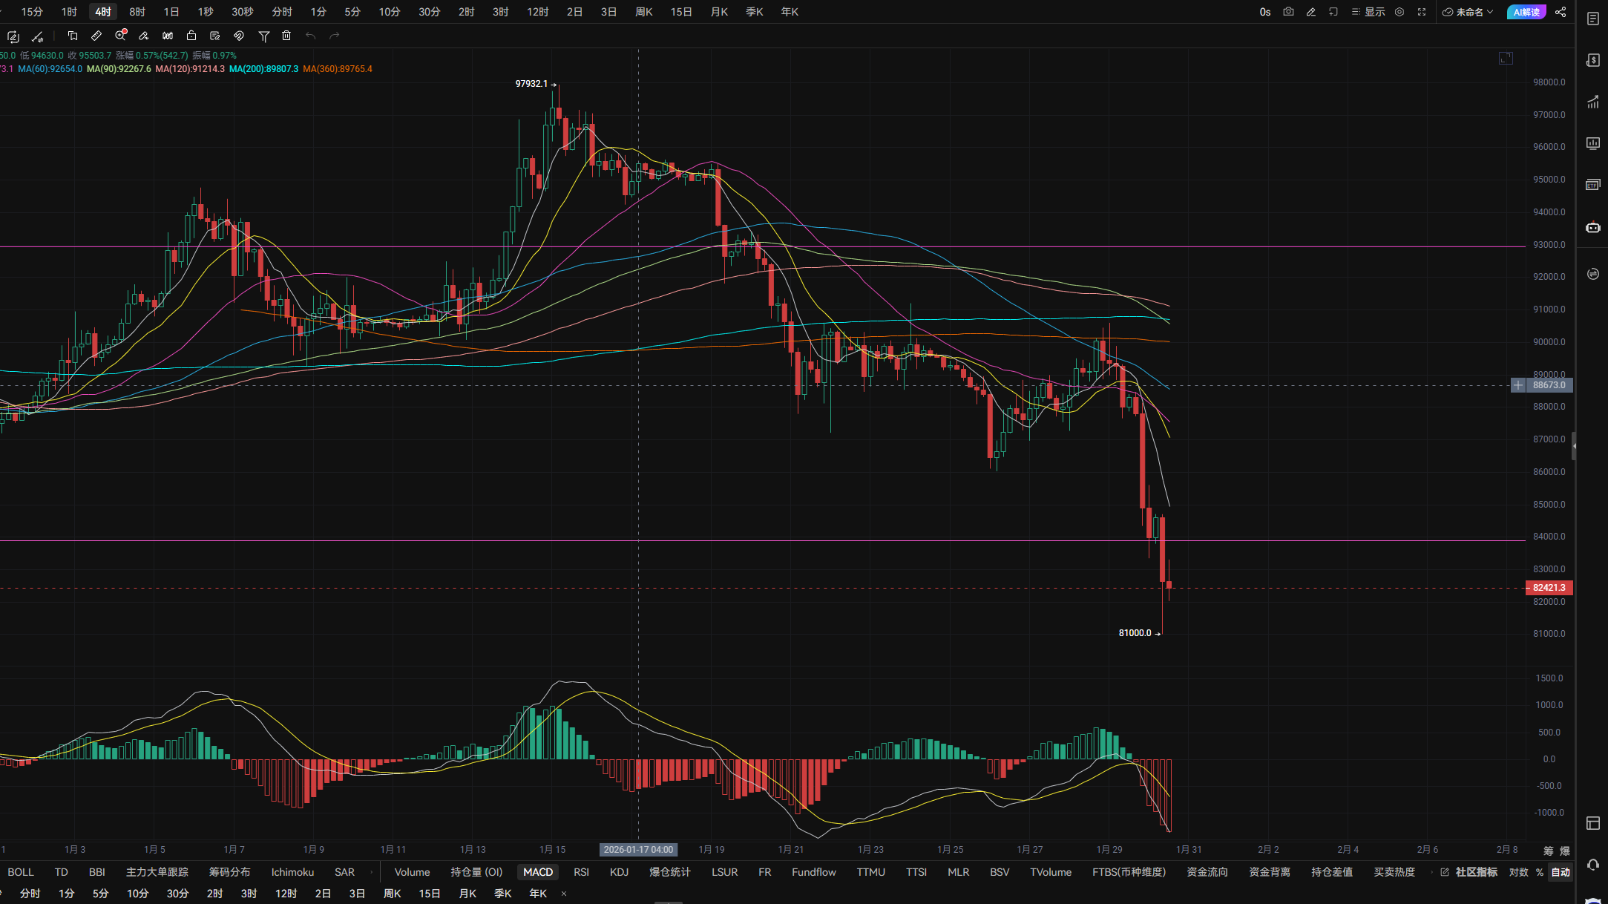Click the lock drawings icon
The image size is (1608, 904).
[x=191, y=36]
